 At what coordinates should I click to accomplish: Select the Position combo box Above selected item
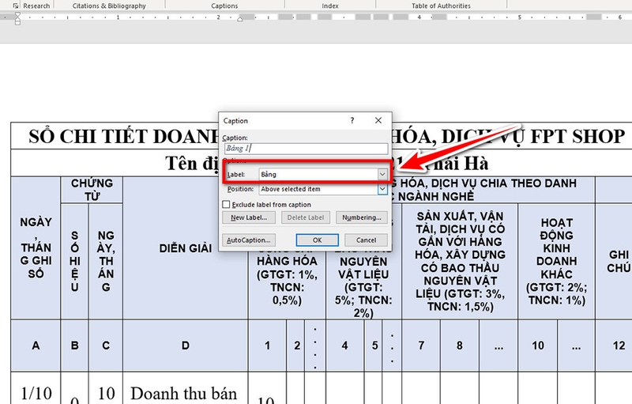pos(323,189)
